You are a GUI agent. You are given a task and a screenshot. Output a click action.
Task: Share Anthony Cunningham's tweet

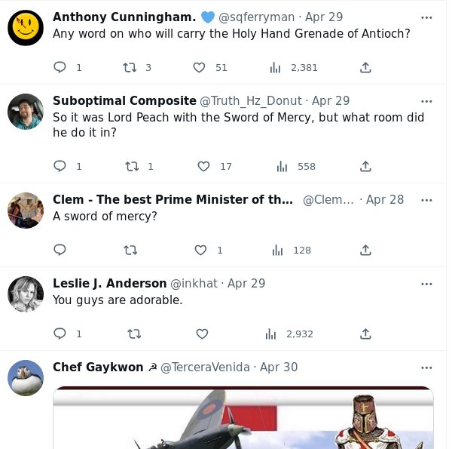pos(365,67)
